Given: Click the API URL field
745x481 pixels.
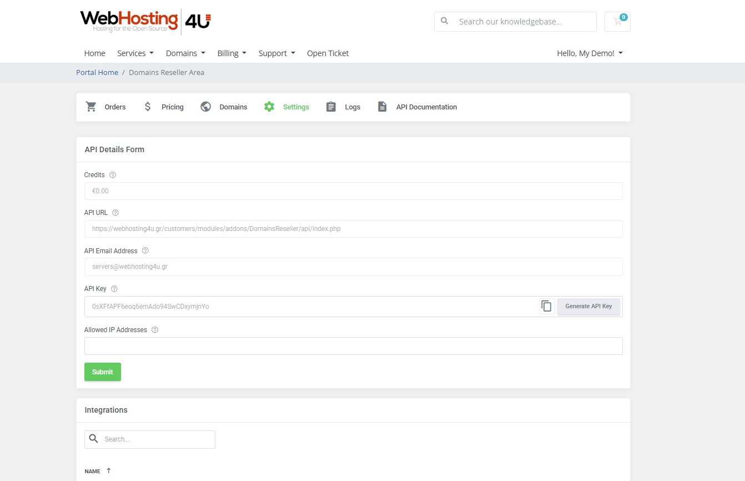Looking at the screenshot, I should pos(353,228).
